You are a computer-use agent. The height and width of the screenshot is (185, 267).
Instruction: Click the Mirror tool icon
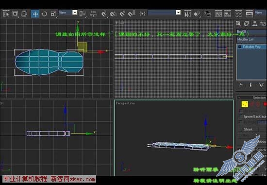point(187,14)
